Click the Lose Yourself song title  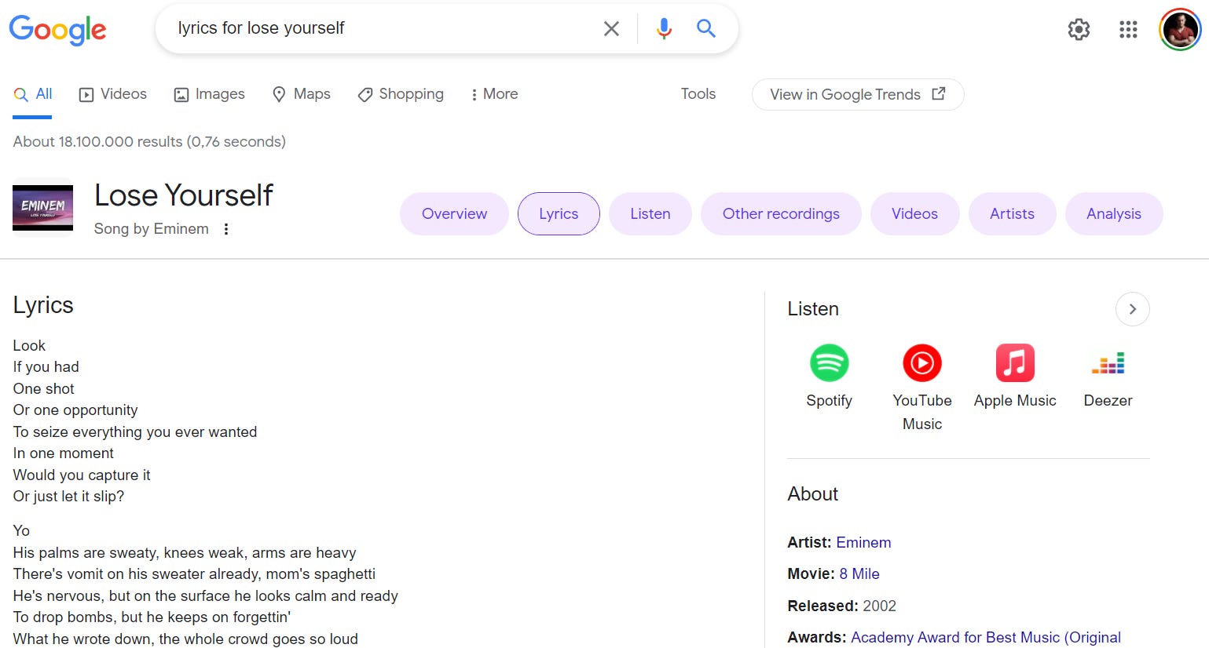(183, 195)
